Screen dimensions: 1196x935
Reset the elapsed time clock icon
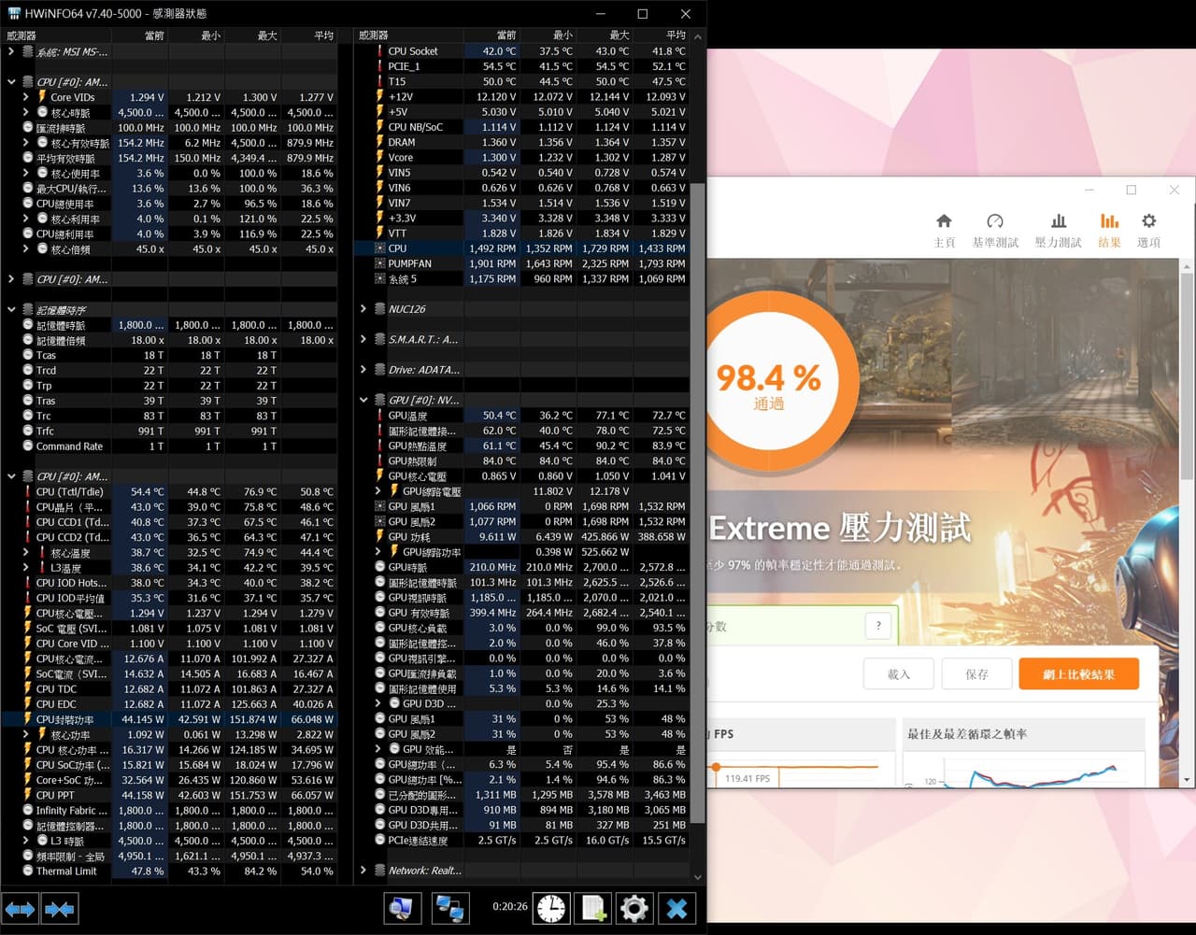pos(551,908)
